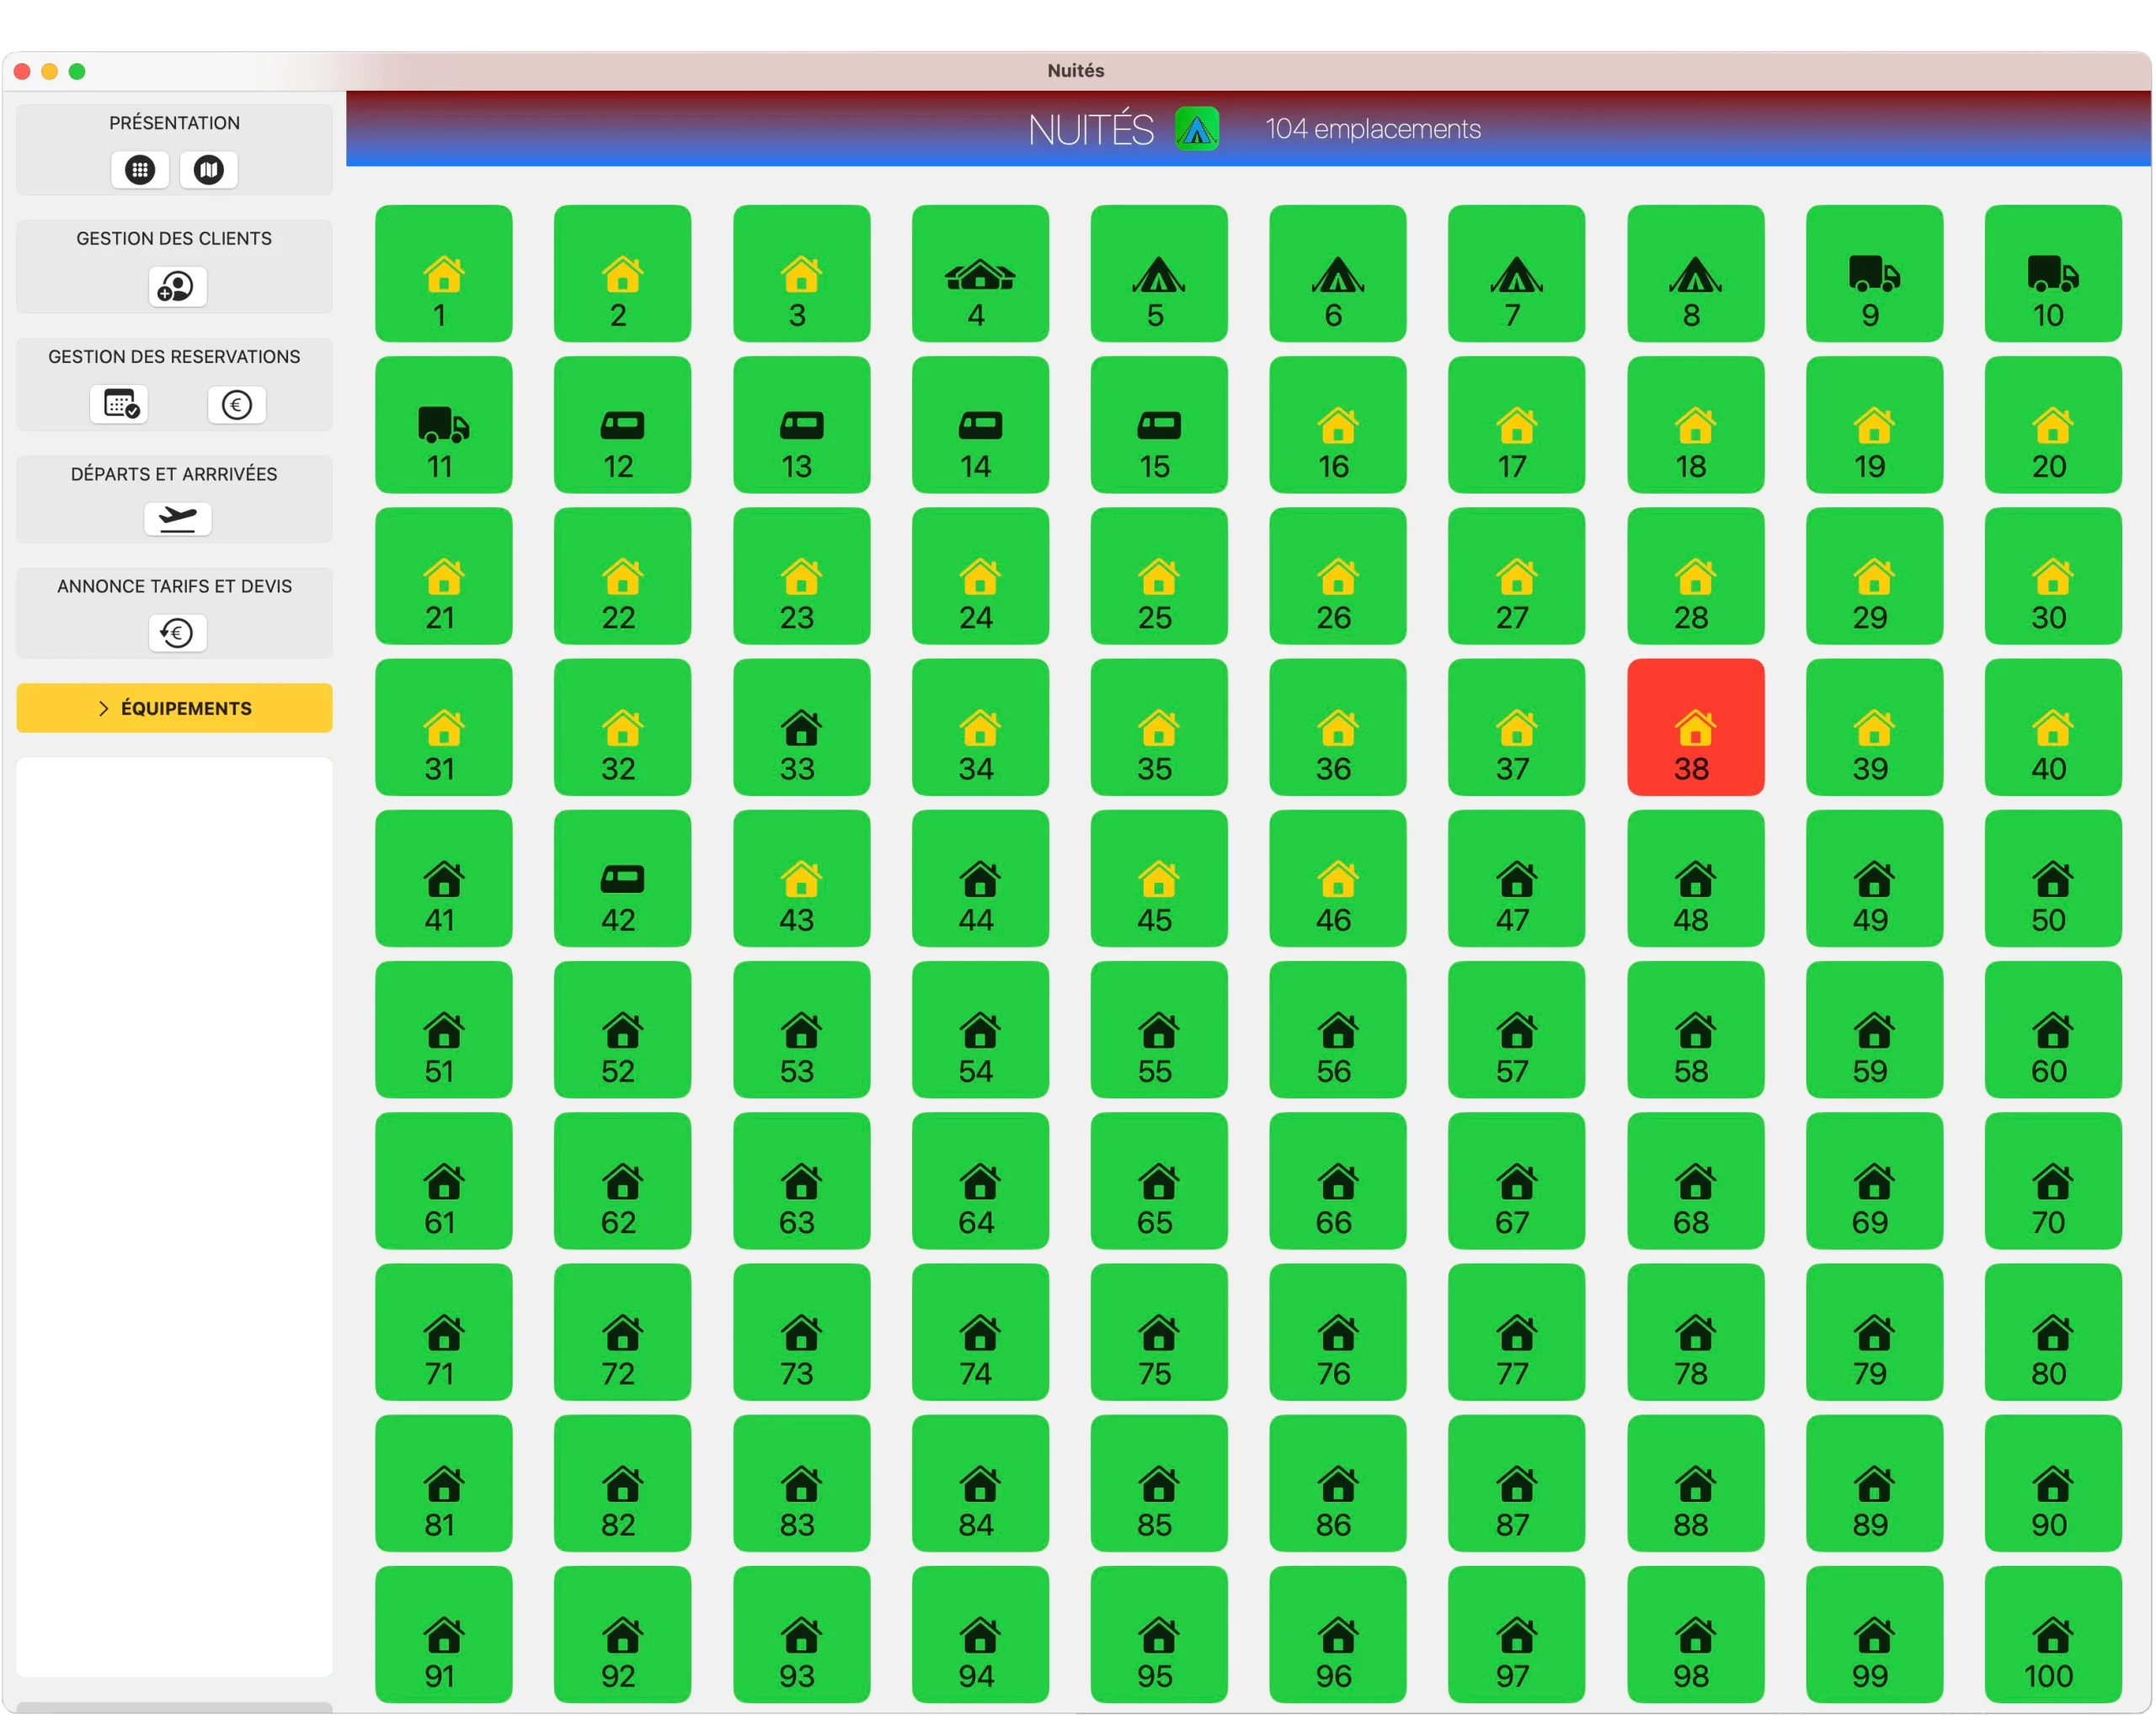Select yellow house pitch 28
This screenshot has width=2156, height=1715.
tap(1695, 576)
